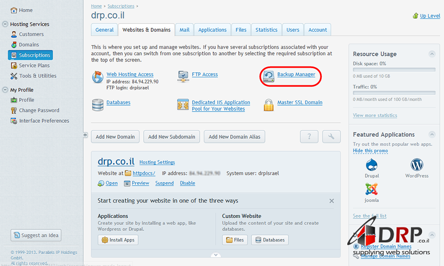Click the FTP Access icon
The width and height of the screenshot is (444, 266).
click(x=183, y=77)
